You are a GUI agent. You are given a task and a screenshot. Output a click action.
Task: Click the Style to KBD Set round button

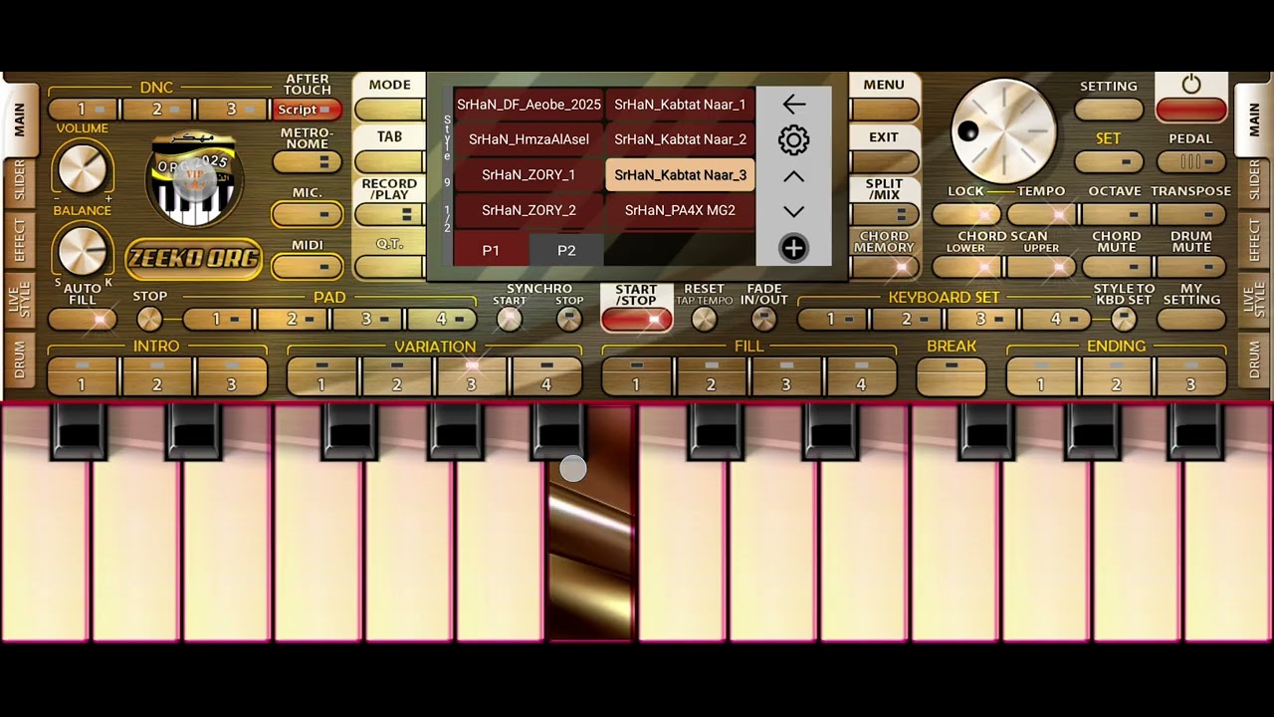coord(1124,319)
